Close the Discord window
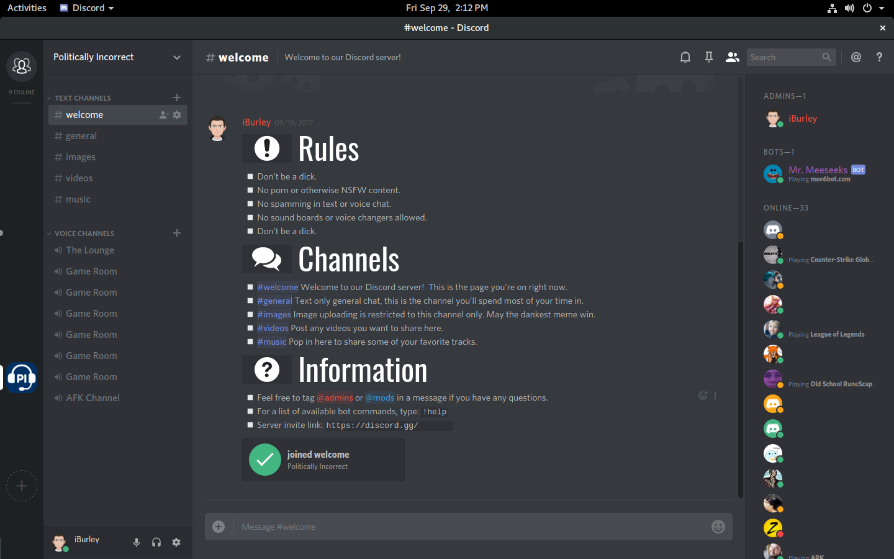Screen dimensions: 894x559 tap(882, 28)
